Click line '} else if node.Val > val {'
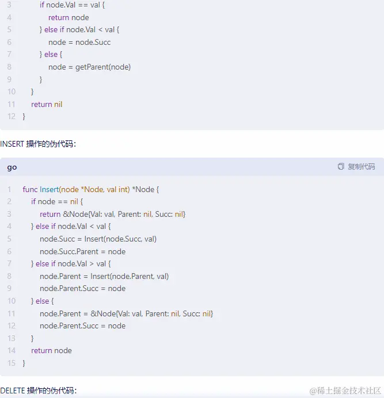The width and height of the screenshot is (384, 398). [x=71, y=264]
